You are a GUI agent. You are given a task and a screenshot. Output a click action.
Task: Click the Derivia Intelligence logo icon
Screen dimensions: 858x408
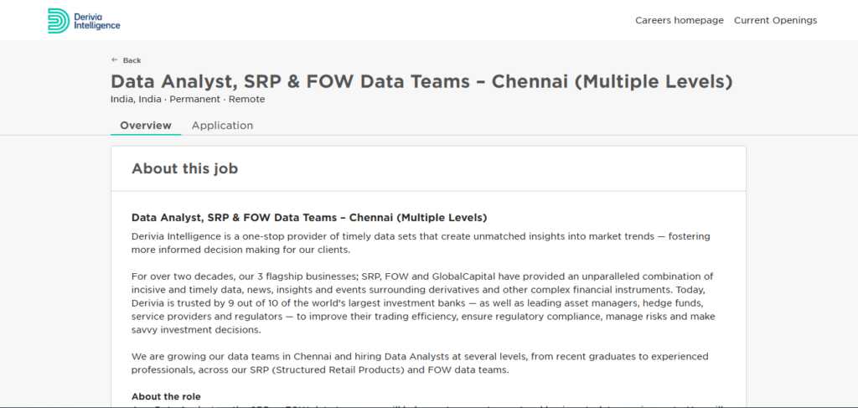click(x=59, y=21)
